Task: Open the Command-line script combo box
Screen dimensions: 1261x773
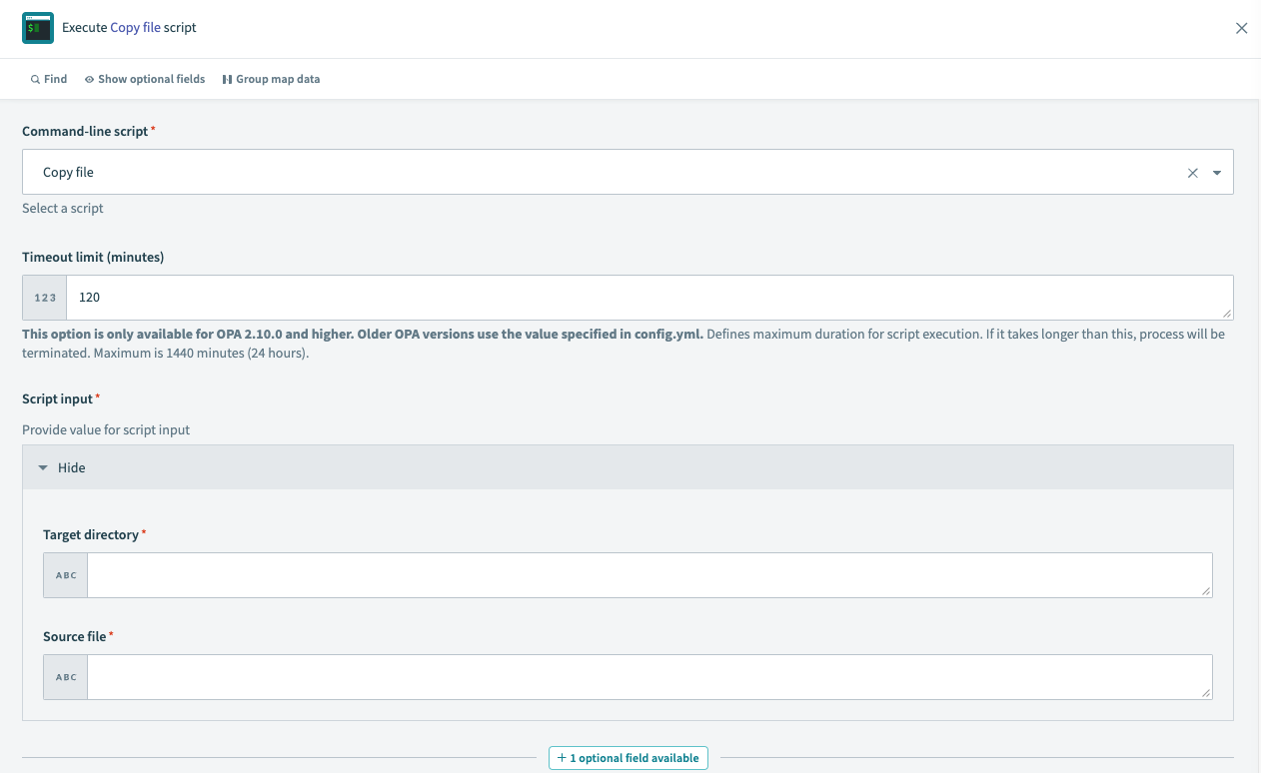Action: coord(600,172)
